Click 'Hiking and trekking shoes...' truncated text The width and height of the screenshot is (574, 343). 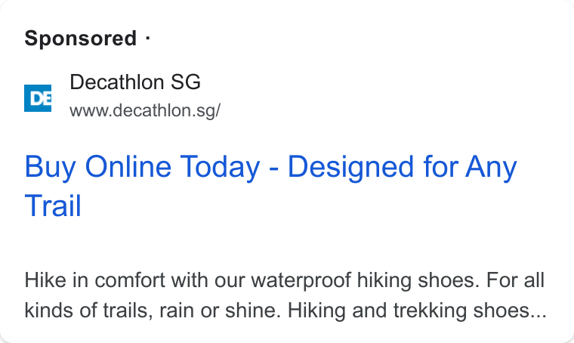click(x=417, y=311)
